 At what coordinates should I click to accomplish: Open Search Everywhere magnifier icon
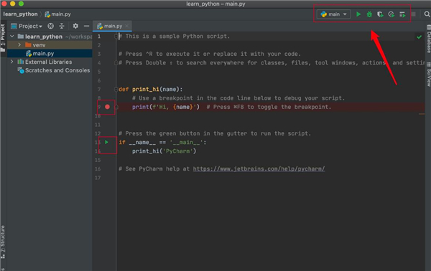click(427, 14)
